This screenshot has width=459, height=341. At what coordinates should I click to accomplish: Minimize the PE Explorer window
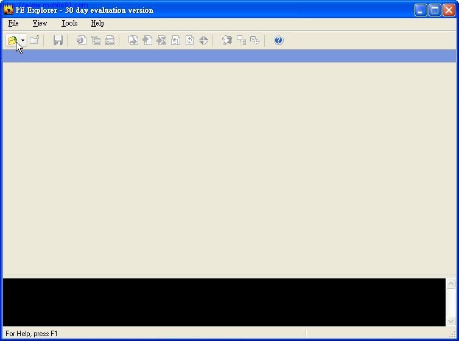pos(421,10)
